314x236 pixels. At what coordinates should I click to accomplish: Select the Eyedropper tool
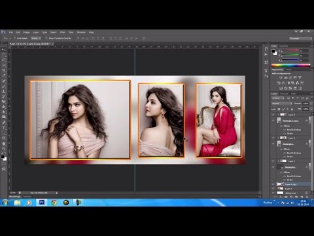pyautogui.click(x=4, y=75)
